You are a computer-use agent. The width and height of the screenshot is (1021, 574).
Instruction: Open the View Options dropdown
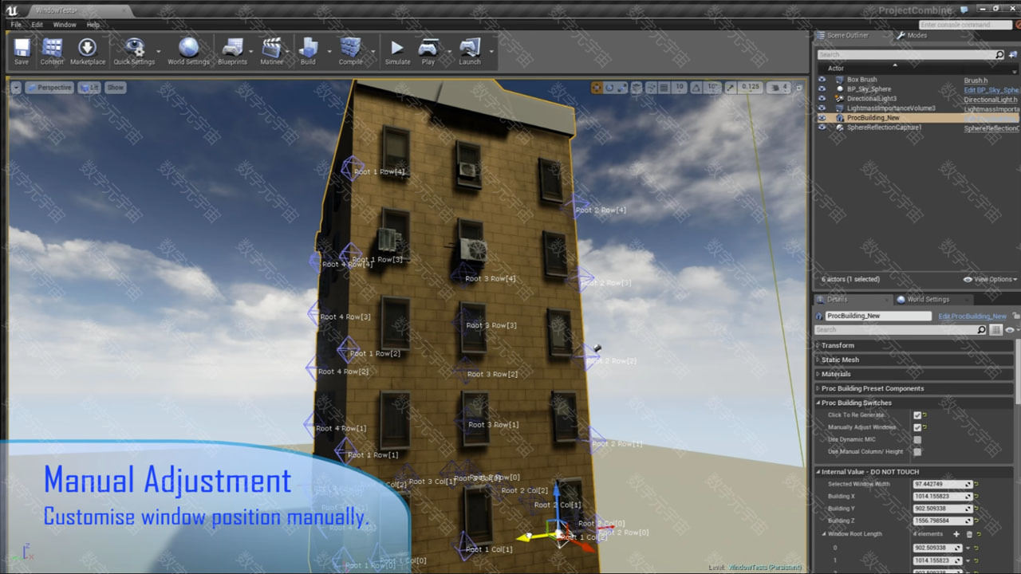991,280
